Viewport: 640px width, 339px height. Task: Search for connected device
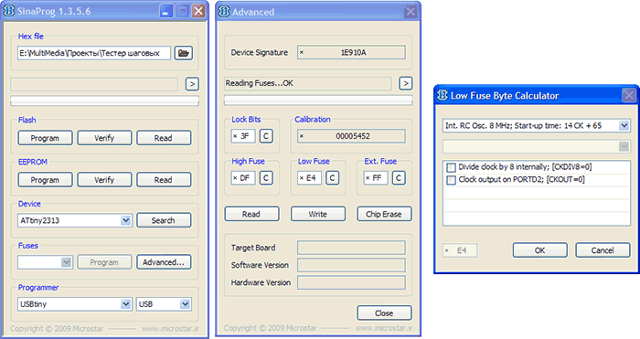164,220
